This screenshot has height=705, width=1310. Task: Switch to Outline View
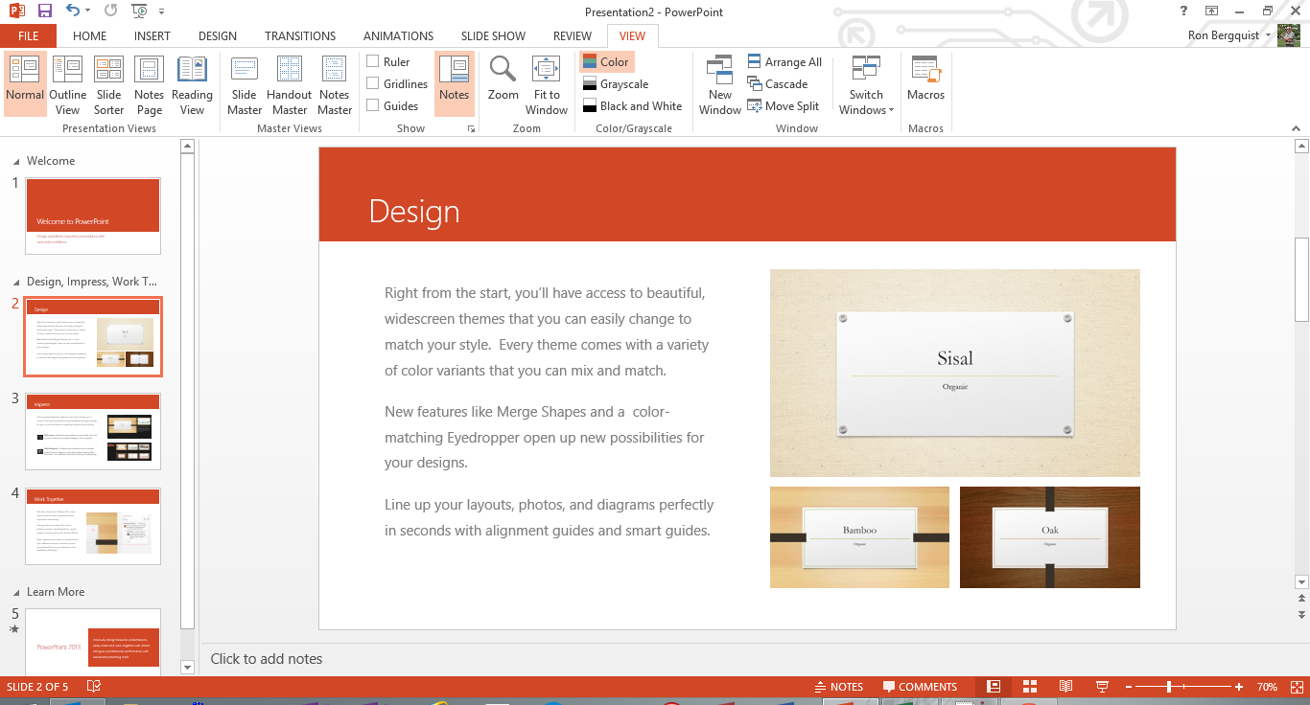67,84
